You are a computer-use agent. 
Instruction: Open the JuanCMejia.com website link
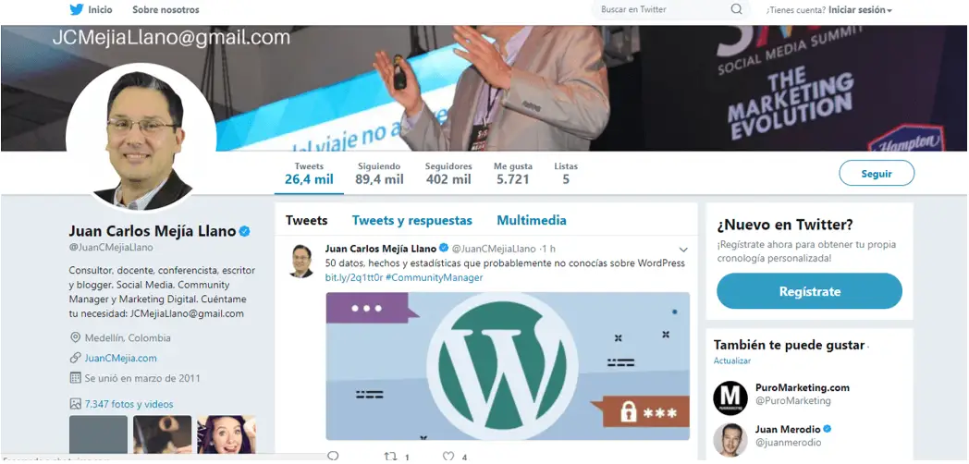[x=120, y=358]
